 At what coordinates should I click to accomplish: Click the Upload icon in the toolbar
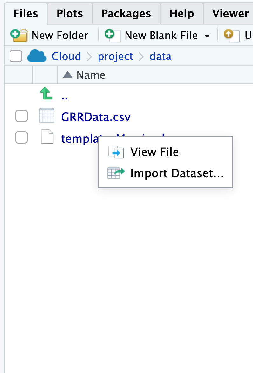[x=231, y=35]
